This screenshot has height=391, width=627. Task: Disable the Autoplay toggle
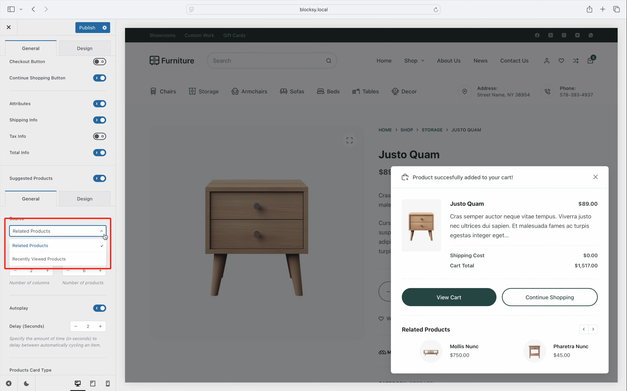point(99,308)
